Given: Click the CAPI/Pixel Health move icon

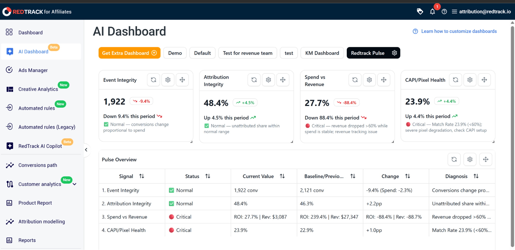Looking at the screenshot, I should 484,80.
